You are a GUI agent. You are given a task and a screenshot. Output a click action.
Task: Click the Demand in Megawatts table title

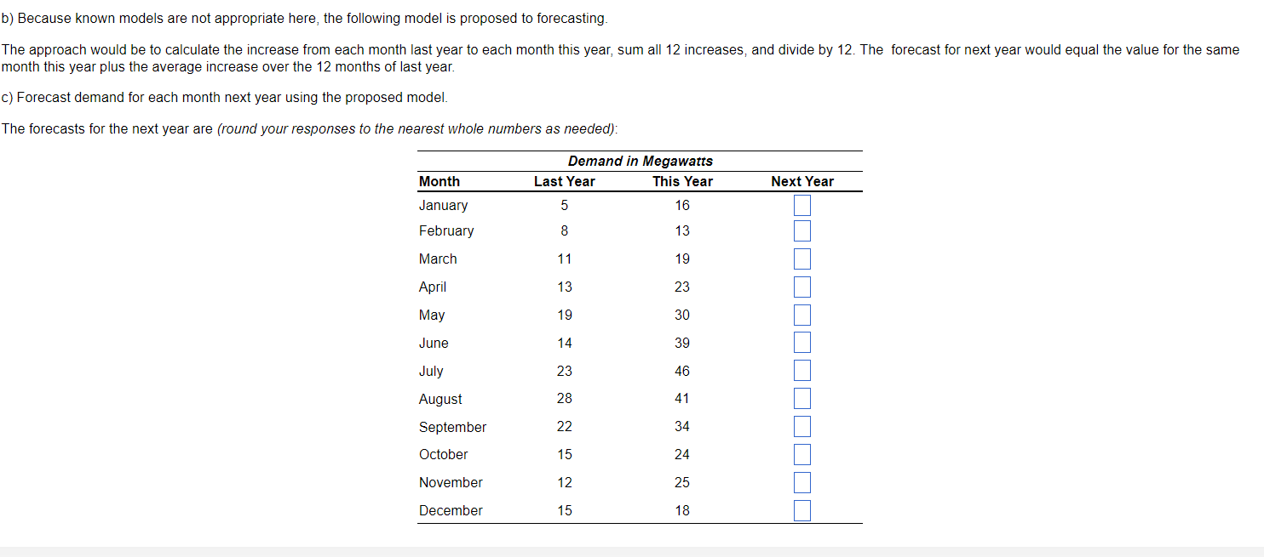tap(640, 161)
